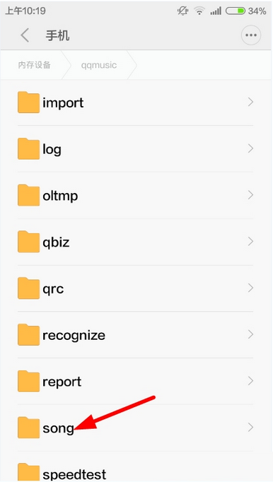Expand the song folder chevron

click(250, 428)
